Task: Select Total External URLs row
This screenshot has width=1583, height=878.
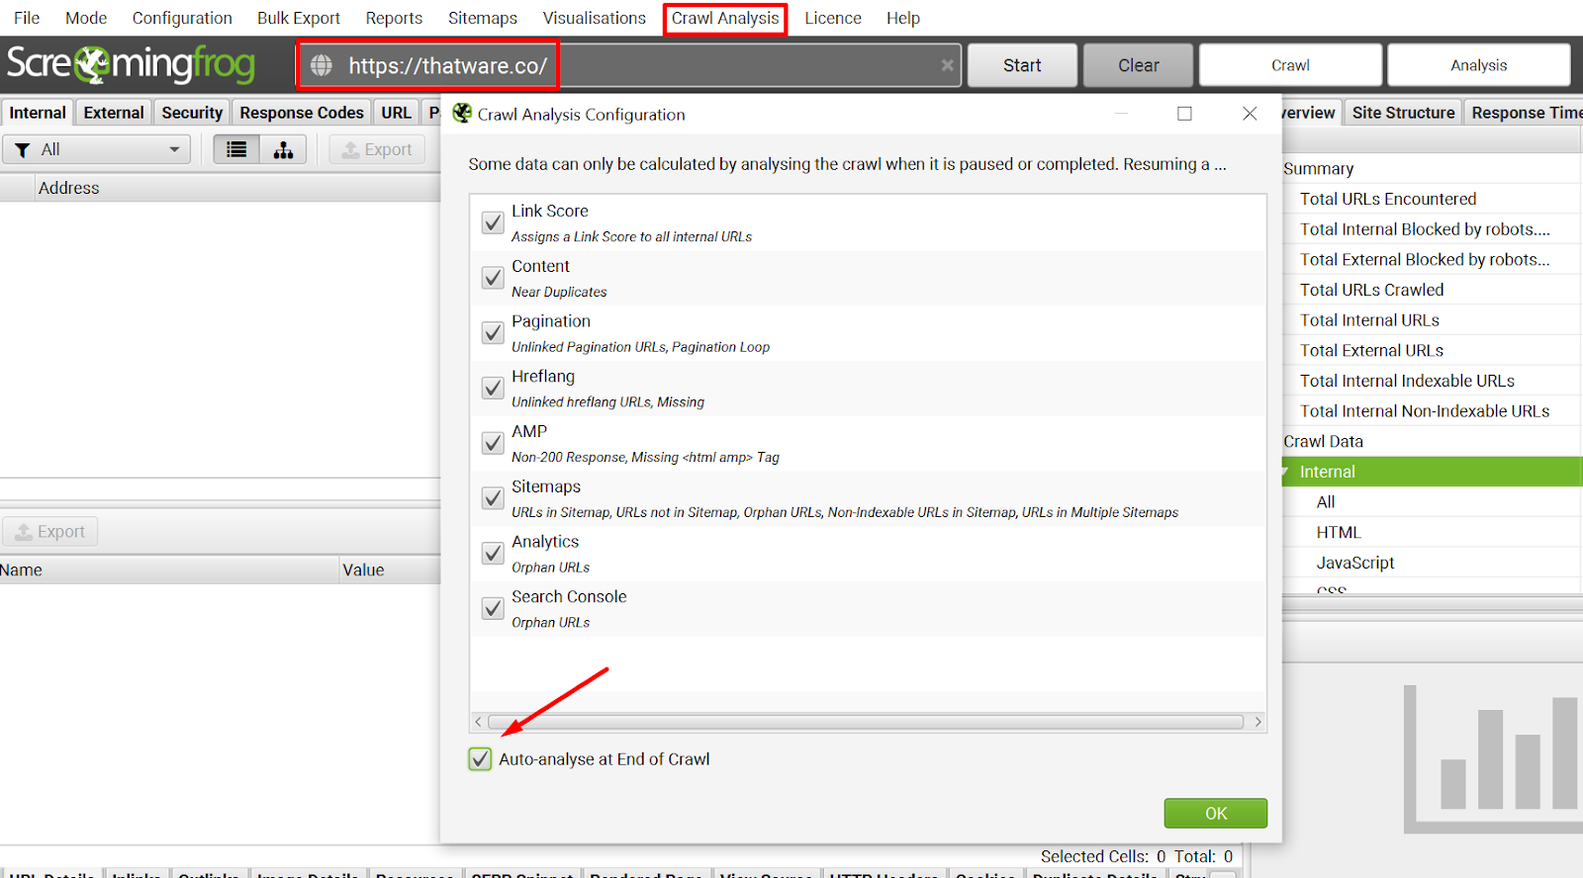Action: (x=1432, y=350)
